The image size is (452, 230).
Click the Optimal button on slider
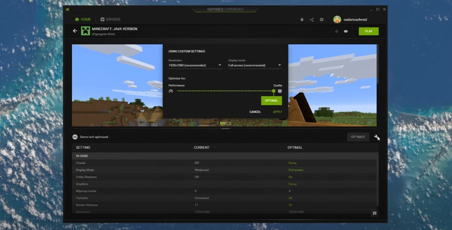tap(271, 101)
